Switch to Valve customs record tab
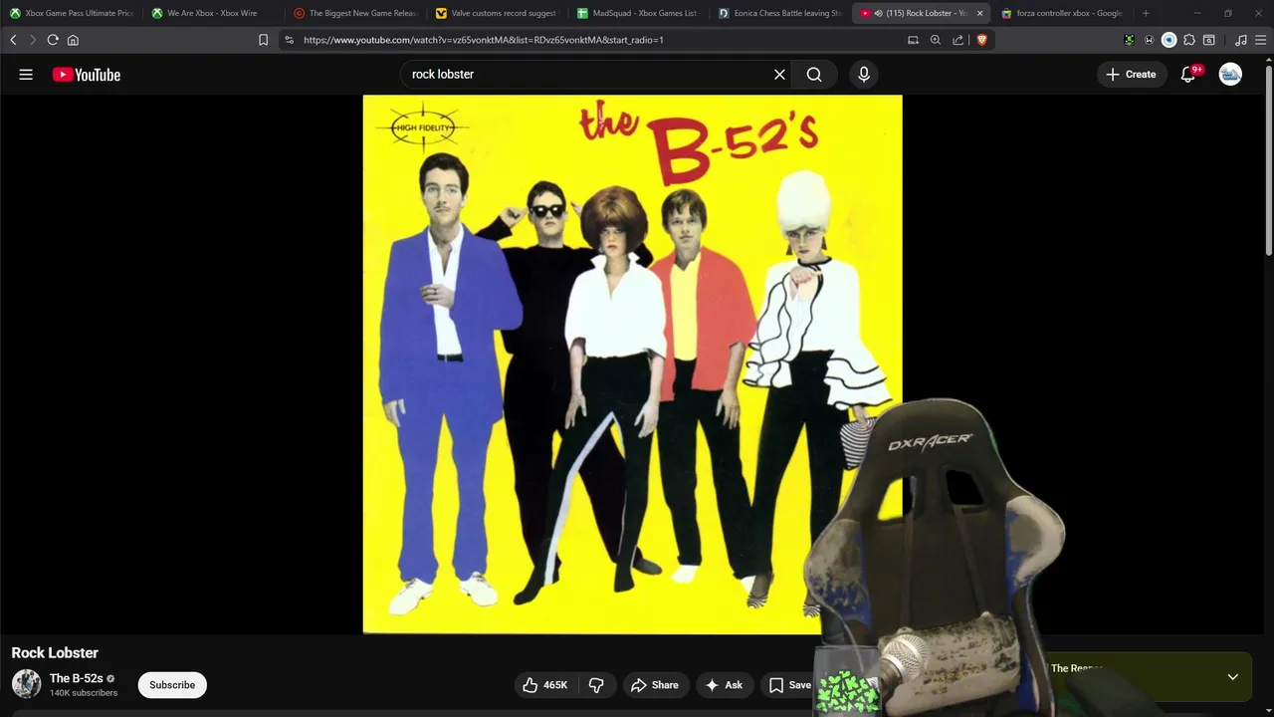This screenshot has height=717, width=1274. pyautogui.click(x=497, y=13)
